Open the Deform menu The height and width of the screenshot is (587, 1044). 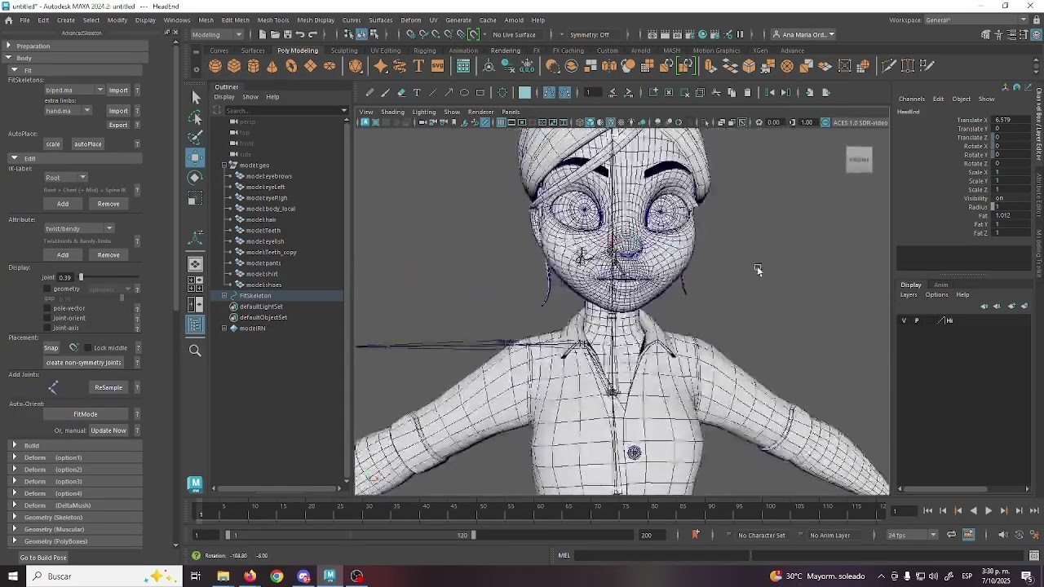(411, 20)
